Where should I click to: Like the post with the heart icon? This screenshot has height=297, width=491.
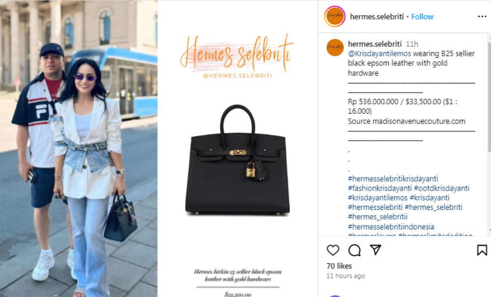click(x=333, y=250)
